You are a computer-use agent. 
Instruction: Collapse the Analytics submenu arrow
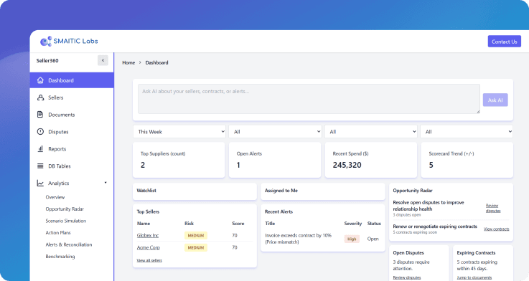click(106, 183)
